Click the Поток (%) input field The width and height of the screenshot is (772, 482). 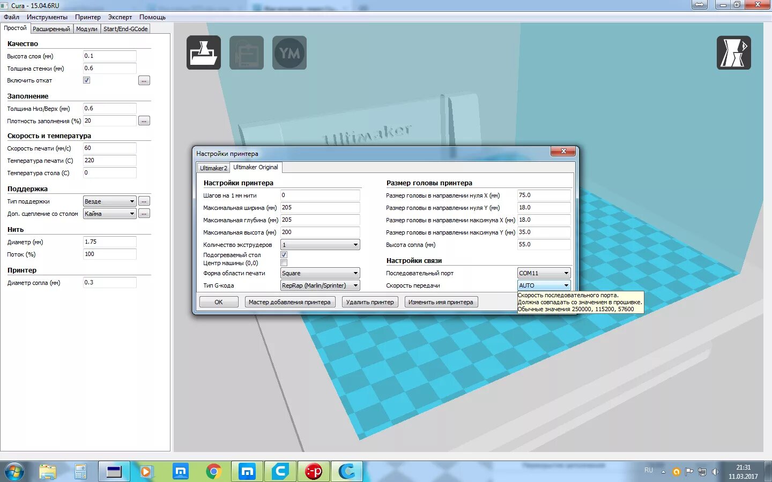109,254
